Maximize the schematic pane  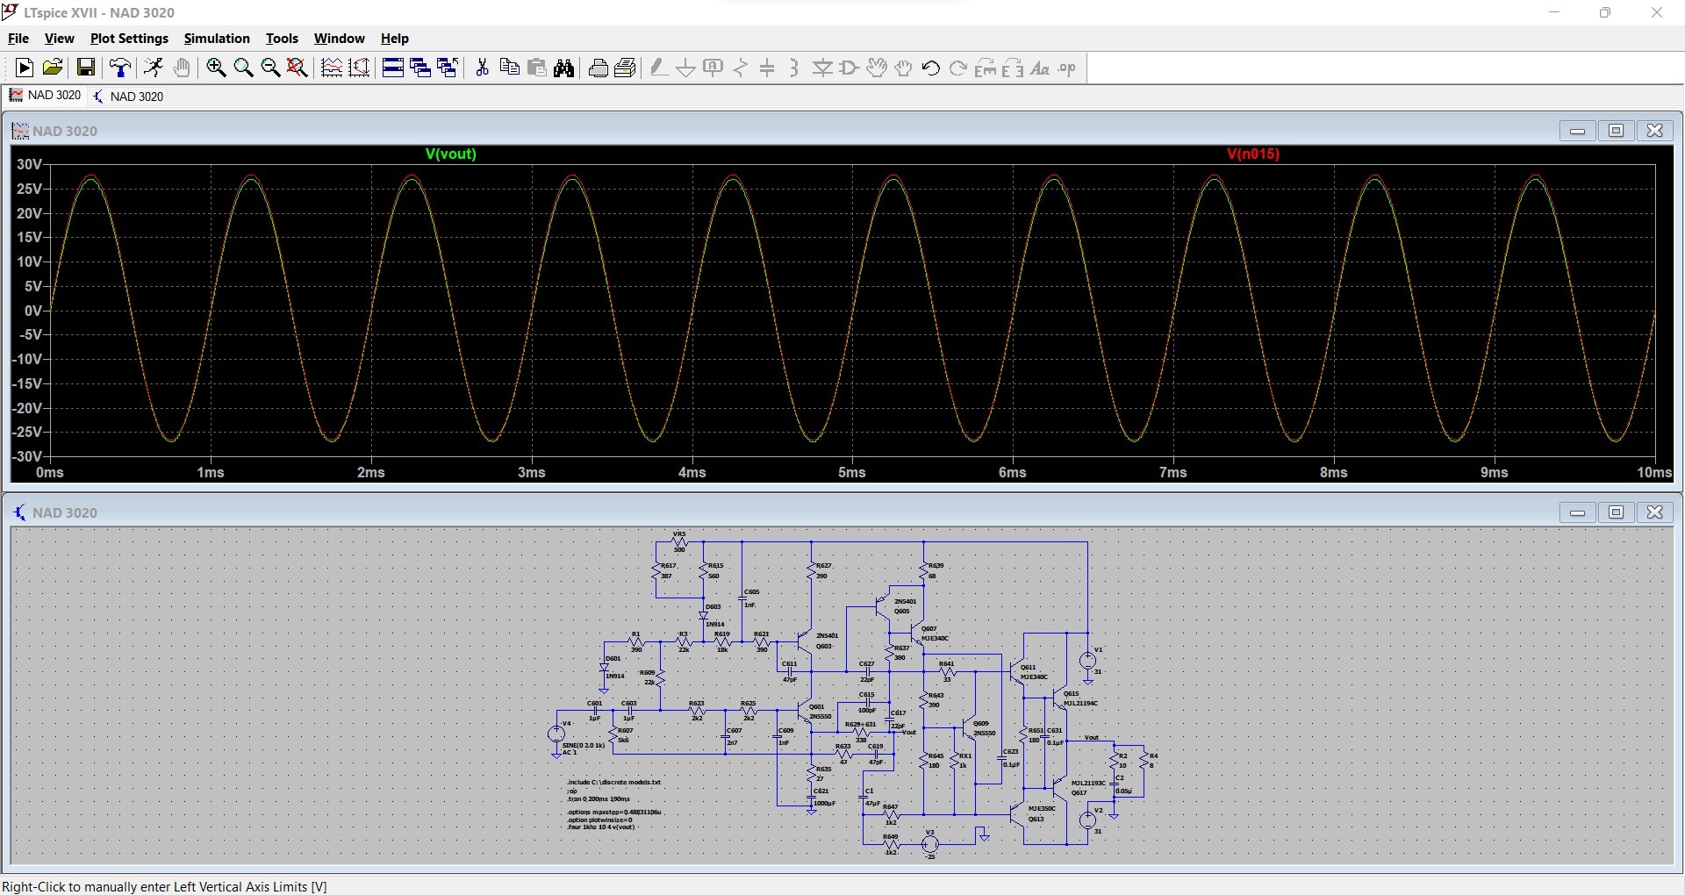click(x=1616, y=512)
